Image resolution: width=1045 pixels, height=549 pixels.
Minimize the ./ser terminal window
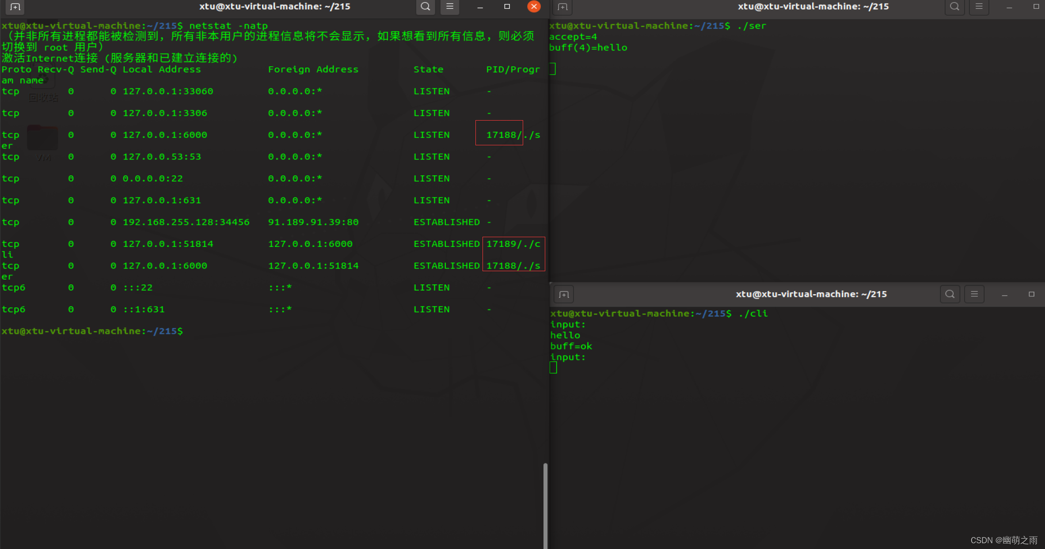pos(1009,7)
